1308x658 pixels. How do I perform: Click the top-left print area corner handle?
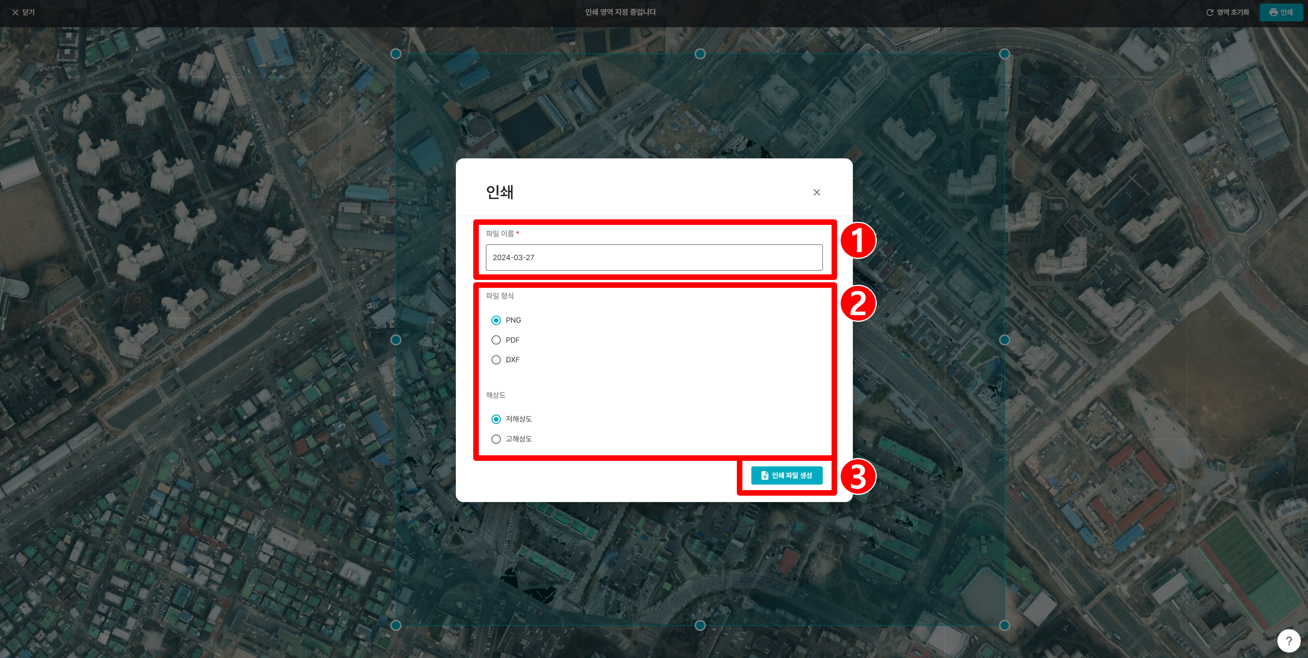(x=396, y=54)
